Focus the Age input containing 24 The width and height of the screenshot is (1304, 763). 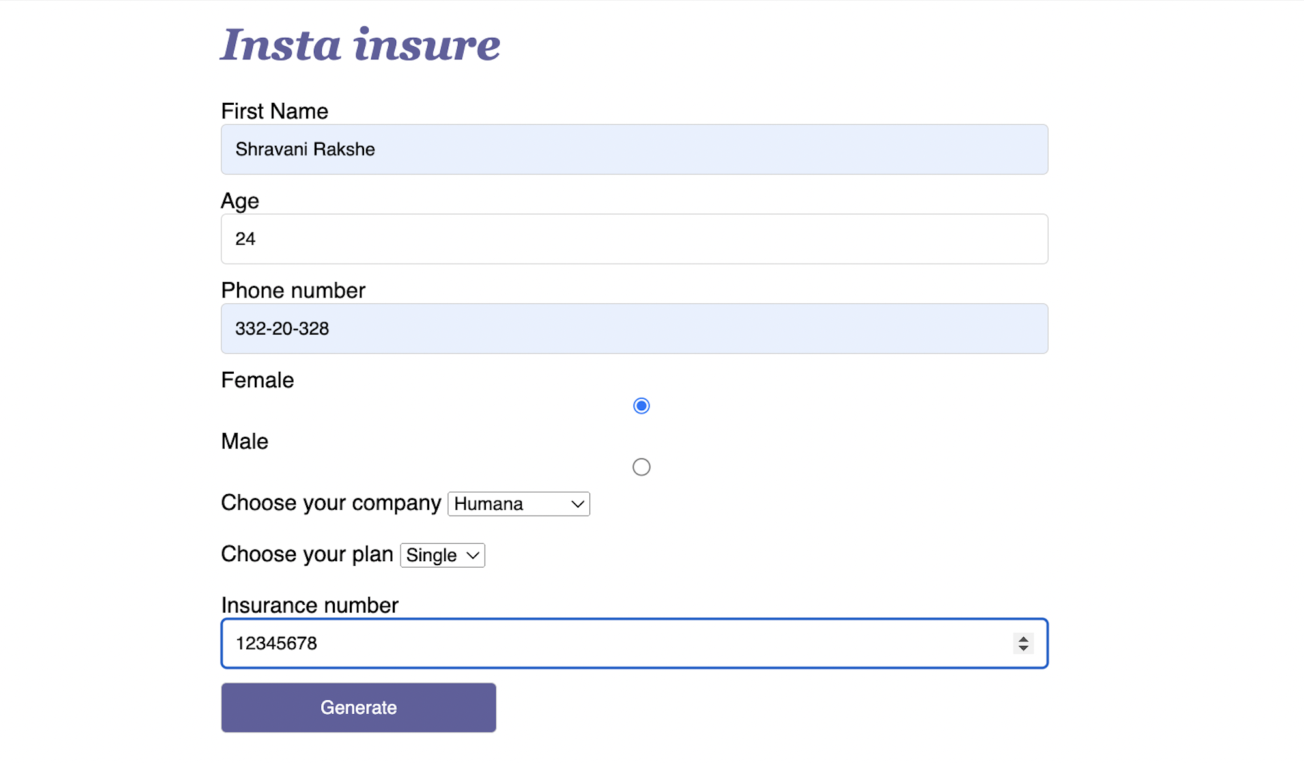[x=634, y=239]
